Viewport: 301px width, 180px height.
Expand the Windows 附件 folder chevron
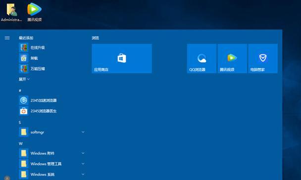(83, 153)
